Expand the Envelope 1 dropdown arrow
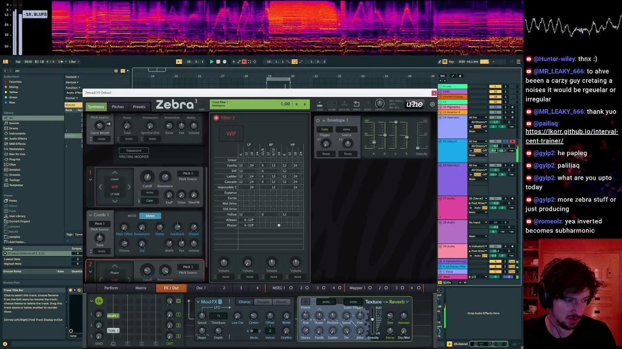 (324, 121)
